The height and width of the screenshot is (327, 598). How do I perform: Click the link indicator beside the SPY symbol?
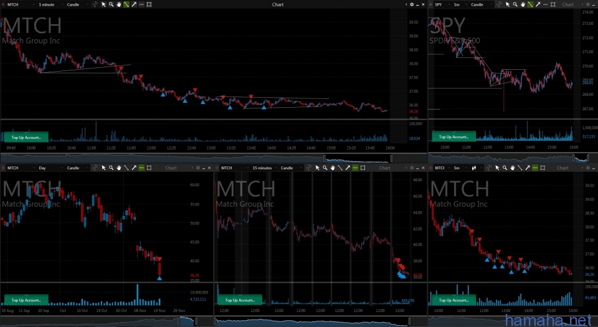click(431, 4)
